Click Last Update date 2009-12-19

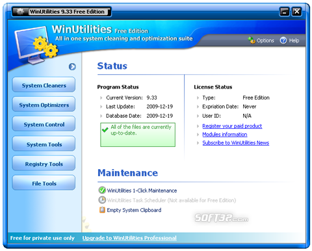pos(160,107)
